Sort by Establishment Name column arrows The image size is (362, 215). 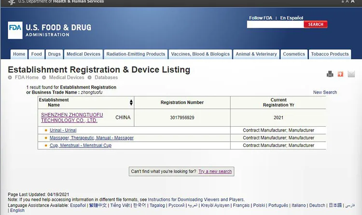point(131,102)
